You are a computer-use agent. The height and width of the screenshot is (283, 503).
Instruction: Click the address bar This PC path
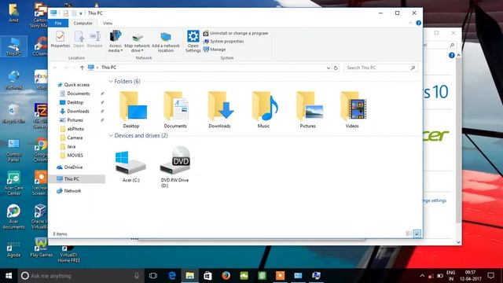108,68
